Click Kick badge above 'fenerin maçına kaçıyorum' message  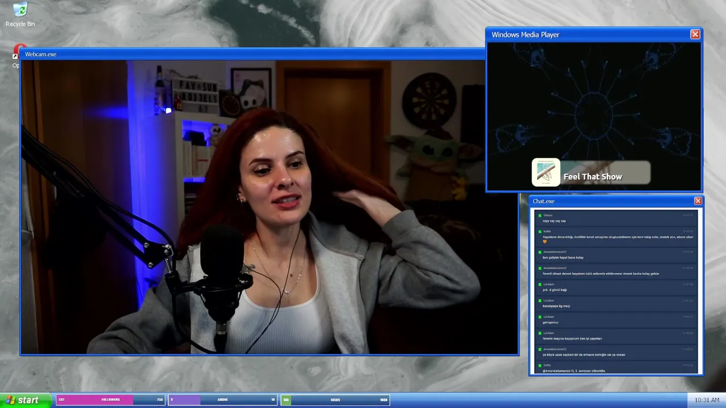[540, 333]
